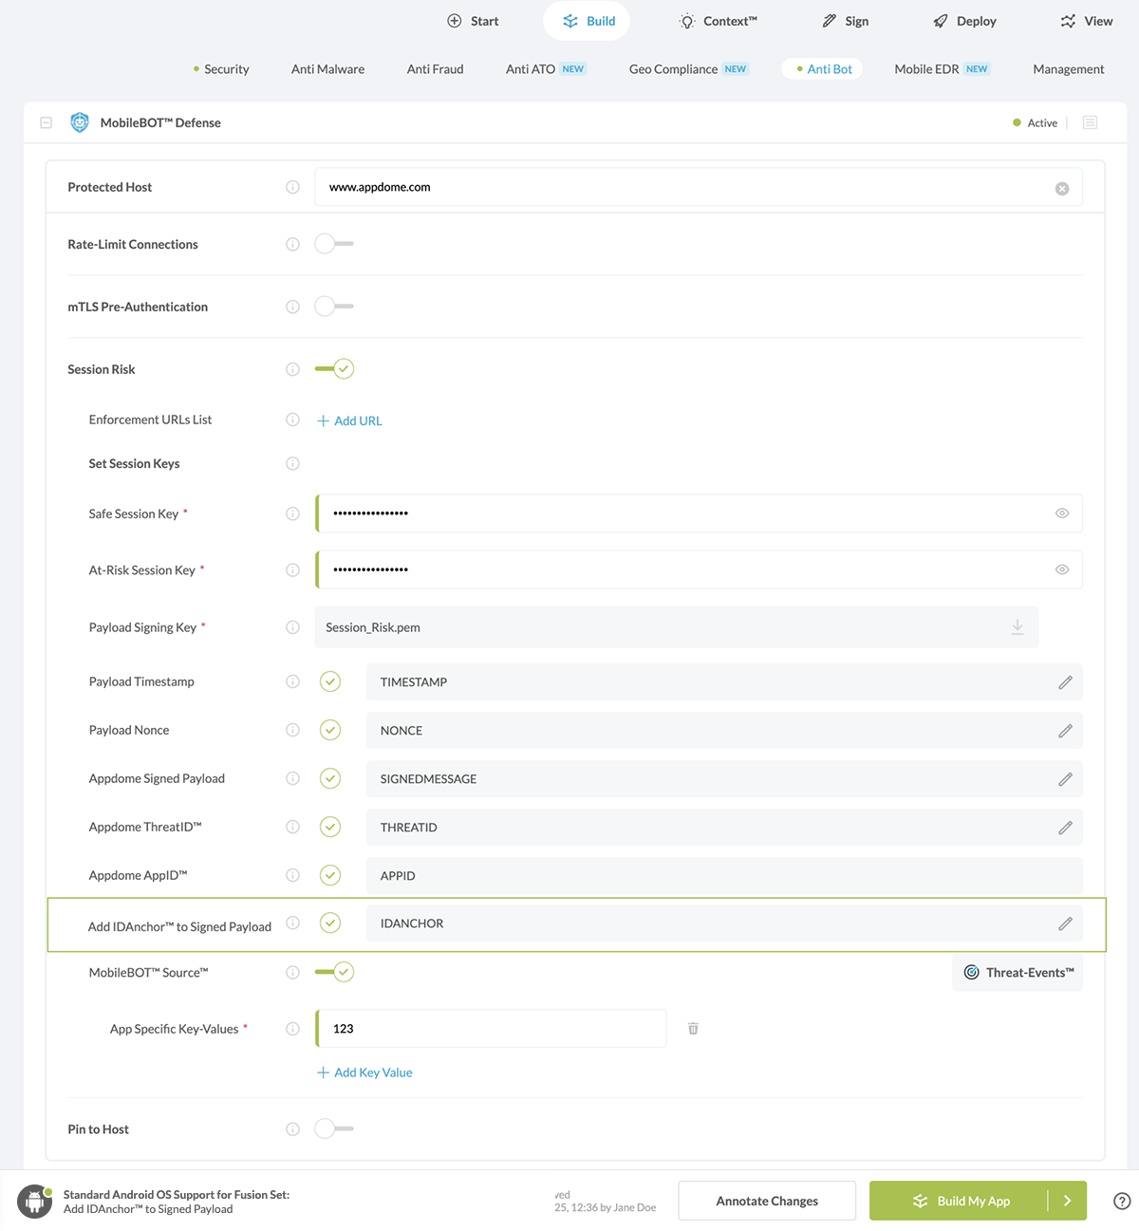Edit the NONCE payload field

click(x=1065, y=730)
